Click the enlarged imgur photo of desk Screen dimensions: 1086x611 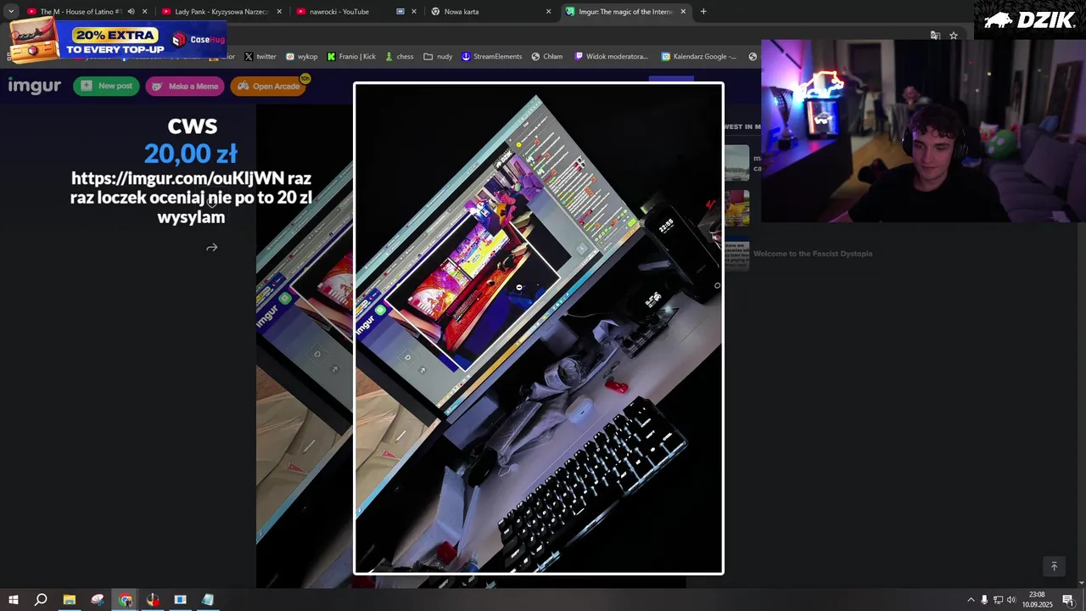(539, 328)
